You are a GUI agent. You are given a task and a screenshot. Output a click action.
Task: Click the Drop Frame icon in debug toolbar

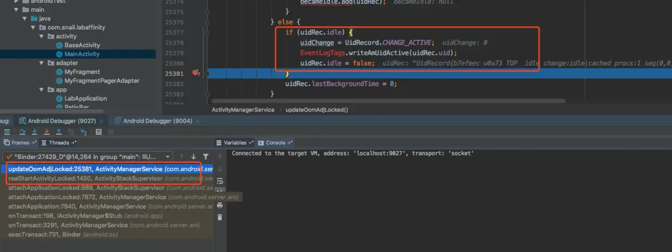[71, 132]
